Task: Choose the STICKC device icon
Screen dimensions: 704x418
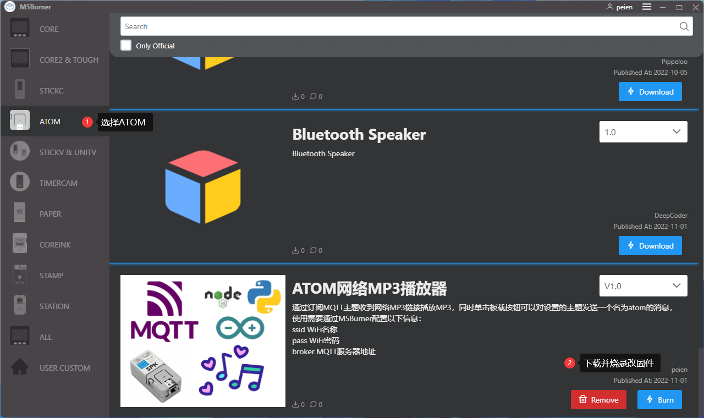Action: [x=20, y=90]
